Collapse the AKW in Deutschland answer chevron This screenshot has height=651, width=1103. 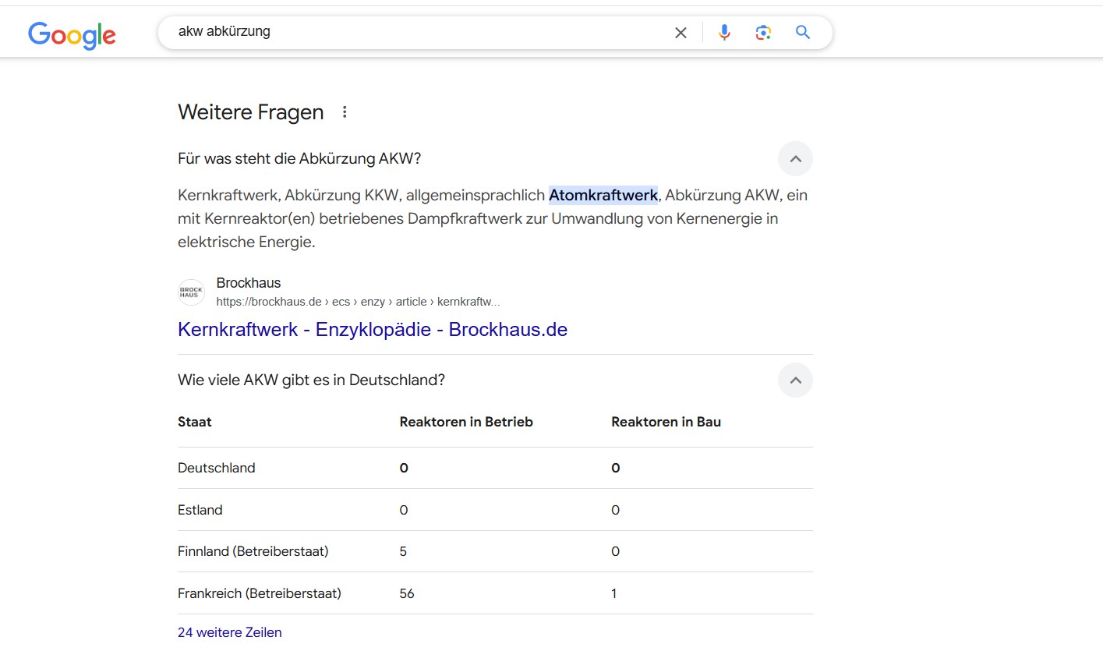tap(795, 380)
